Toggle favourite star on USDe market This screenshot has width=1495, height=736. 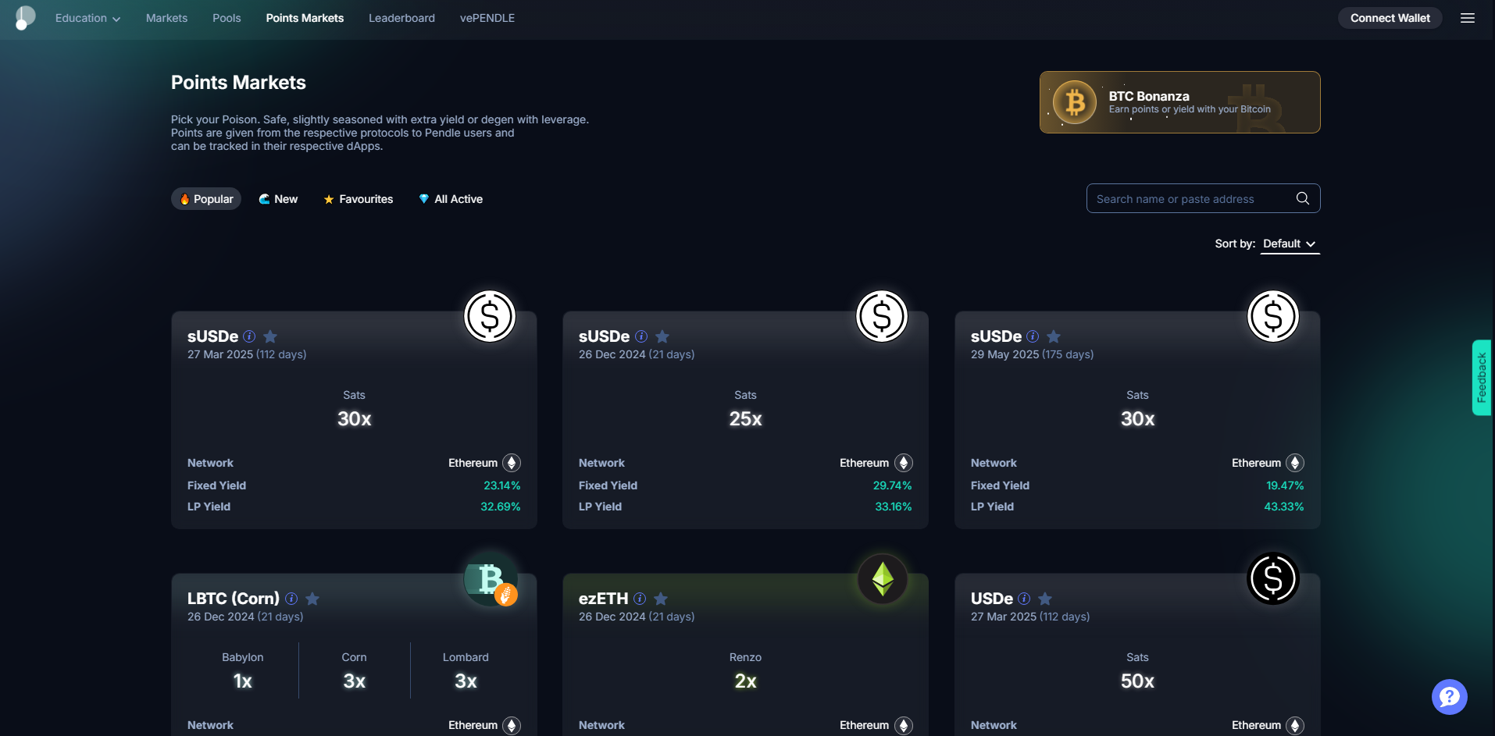[x=1045, y=599]
